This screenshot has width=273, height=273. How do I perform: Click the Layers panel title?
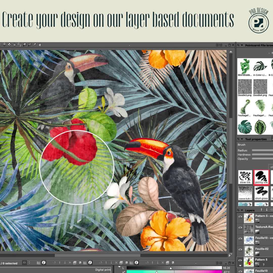pyautogui.click(x=250, y=210)
